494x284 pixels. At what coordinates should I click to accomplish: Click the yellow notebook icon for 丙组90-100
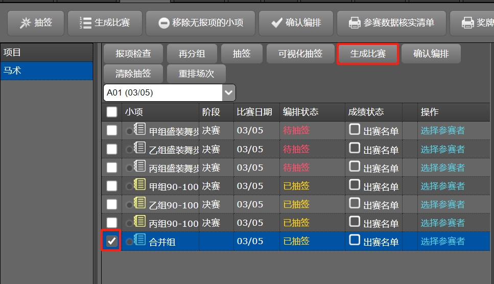coord(139,222)
